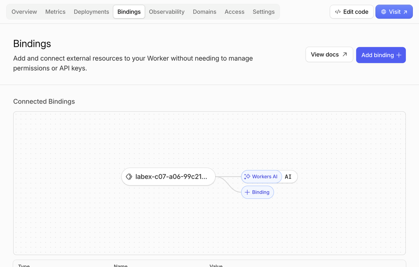Open the Overview tab

24,12
